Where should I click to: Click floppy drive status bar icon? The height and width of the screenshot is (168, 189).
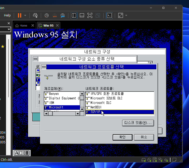[155, 160]
